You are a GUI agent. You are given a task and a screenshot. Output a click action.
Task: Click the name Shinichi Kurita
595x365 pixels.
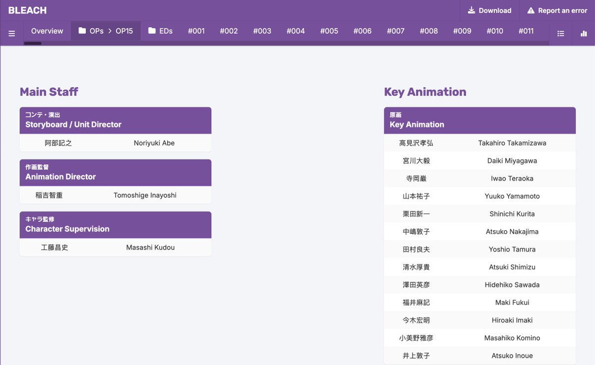coord(512,214)
